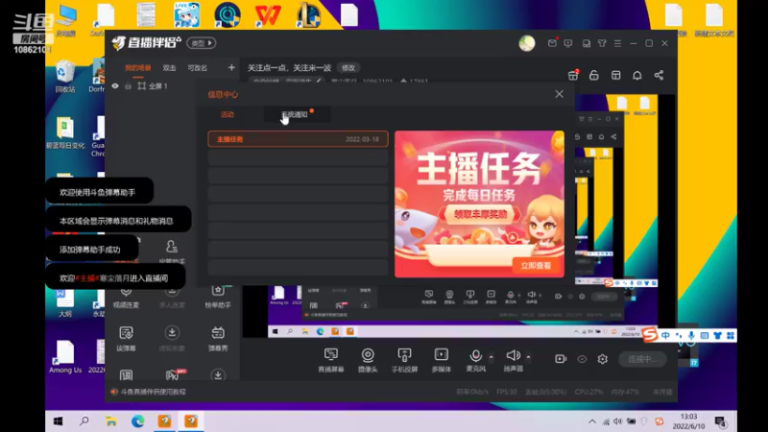Click 立即查看 on the banner

pyautogui.click(x=536, y=266)
